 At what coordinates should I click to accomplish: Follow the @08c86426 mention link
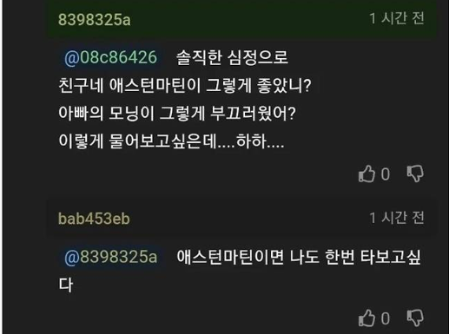[x=110, y=57]
